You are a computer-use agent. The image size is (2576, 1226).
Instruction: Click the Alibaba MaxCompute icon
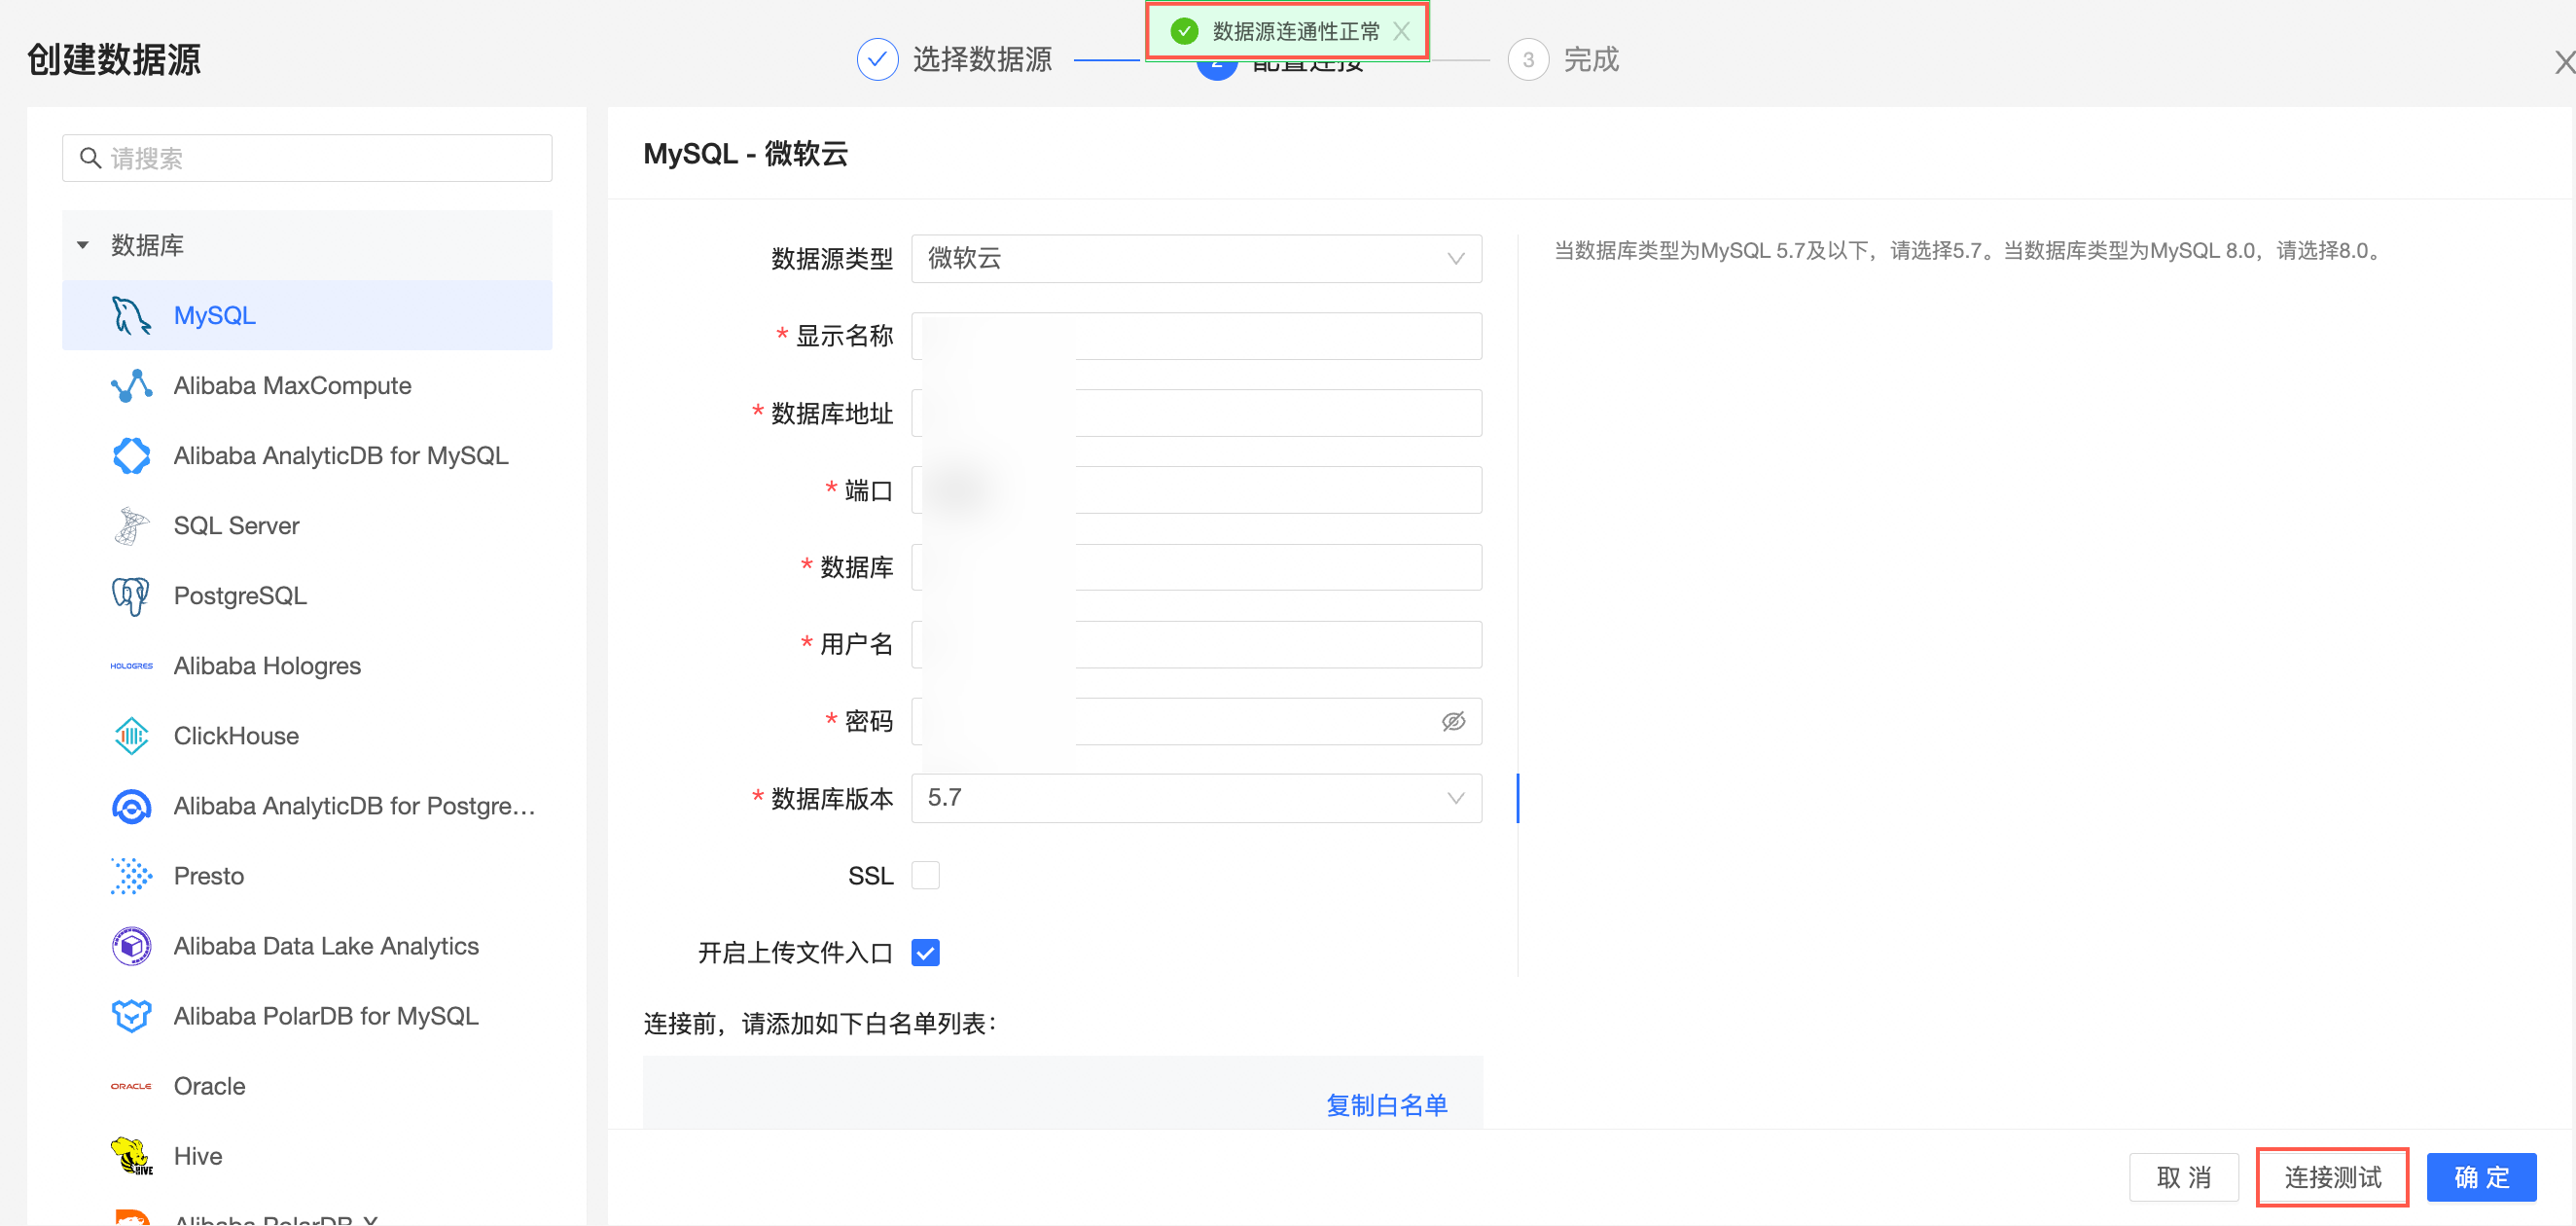pos(131,386)
